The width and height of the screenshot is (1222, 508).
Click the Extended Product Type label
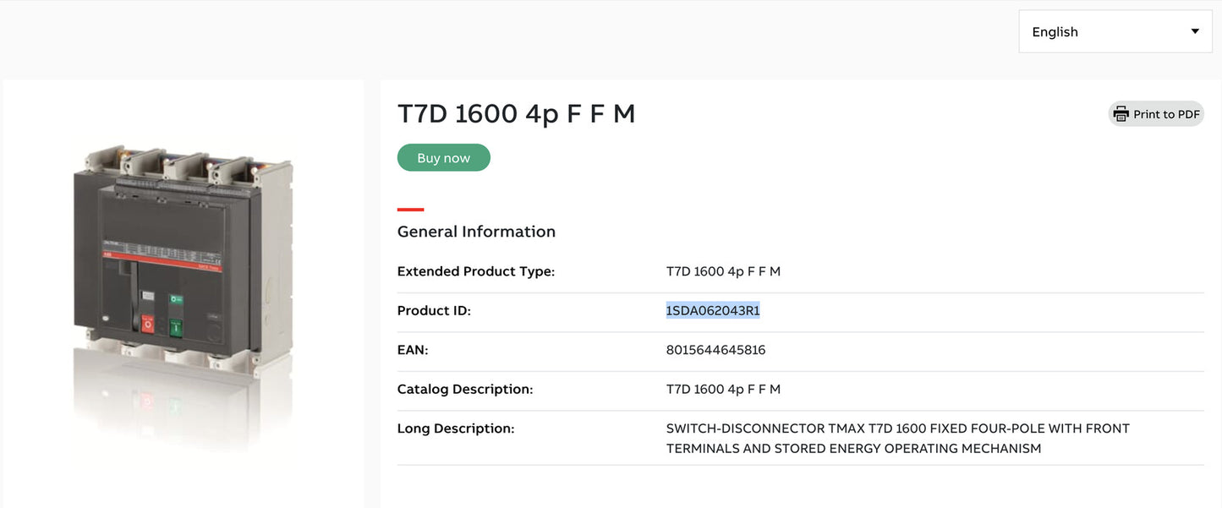[x=475, y=270]
